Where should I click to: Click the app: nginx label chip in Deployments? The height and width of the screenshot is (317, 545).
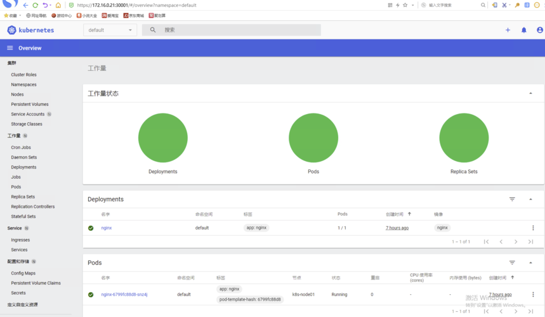click(256, 228)
